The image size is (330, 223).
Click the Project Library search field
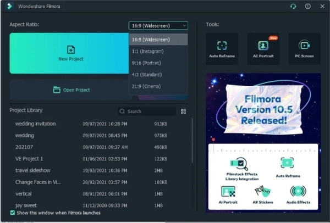coord(147,111)
